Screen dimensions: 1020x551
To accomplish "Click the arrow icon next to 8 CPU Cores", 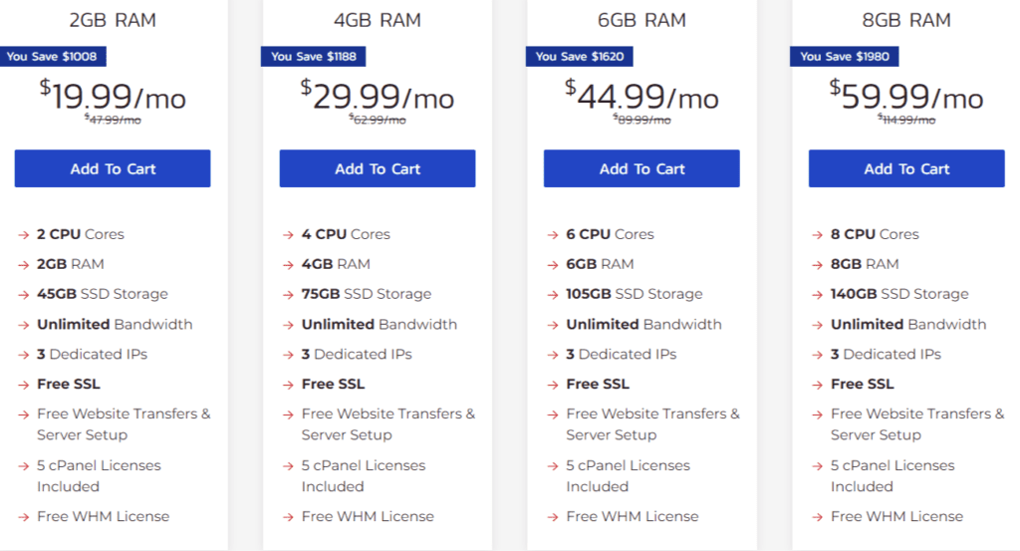I will click(817, 235).
